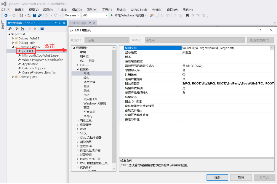
Task: Click the Save icon in main toolbar
Action: point(34,15)
